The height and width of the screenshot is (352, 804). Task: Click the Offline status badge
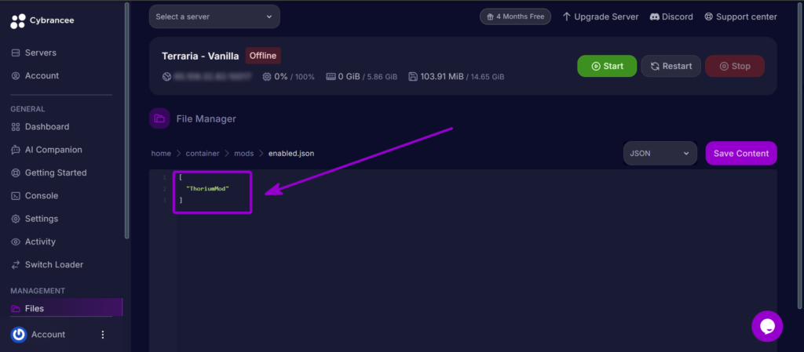click(263, 56)
